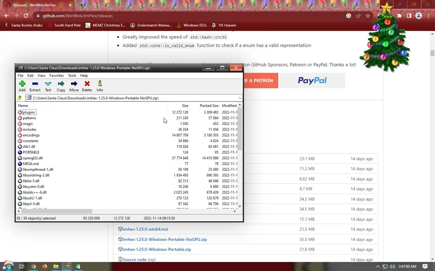Select the plugins folder icon
Viewport: 435px width, 271px height.
pyautogui.click(x=20, y=112)
